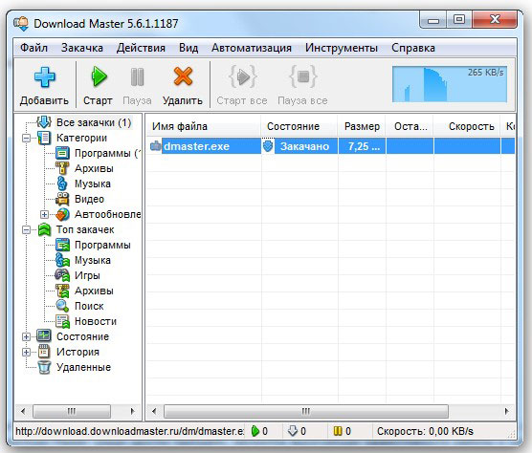532x453 pixels.
Task: Click tree panel scrollbar left arrow
Action: 23,411
